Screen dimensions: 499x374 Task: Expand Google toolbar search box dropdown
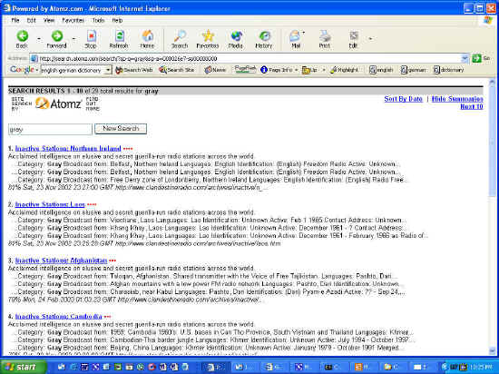[x=109, y=70]
